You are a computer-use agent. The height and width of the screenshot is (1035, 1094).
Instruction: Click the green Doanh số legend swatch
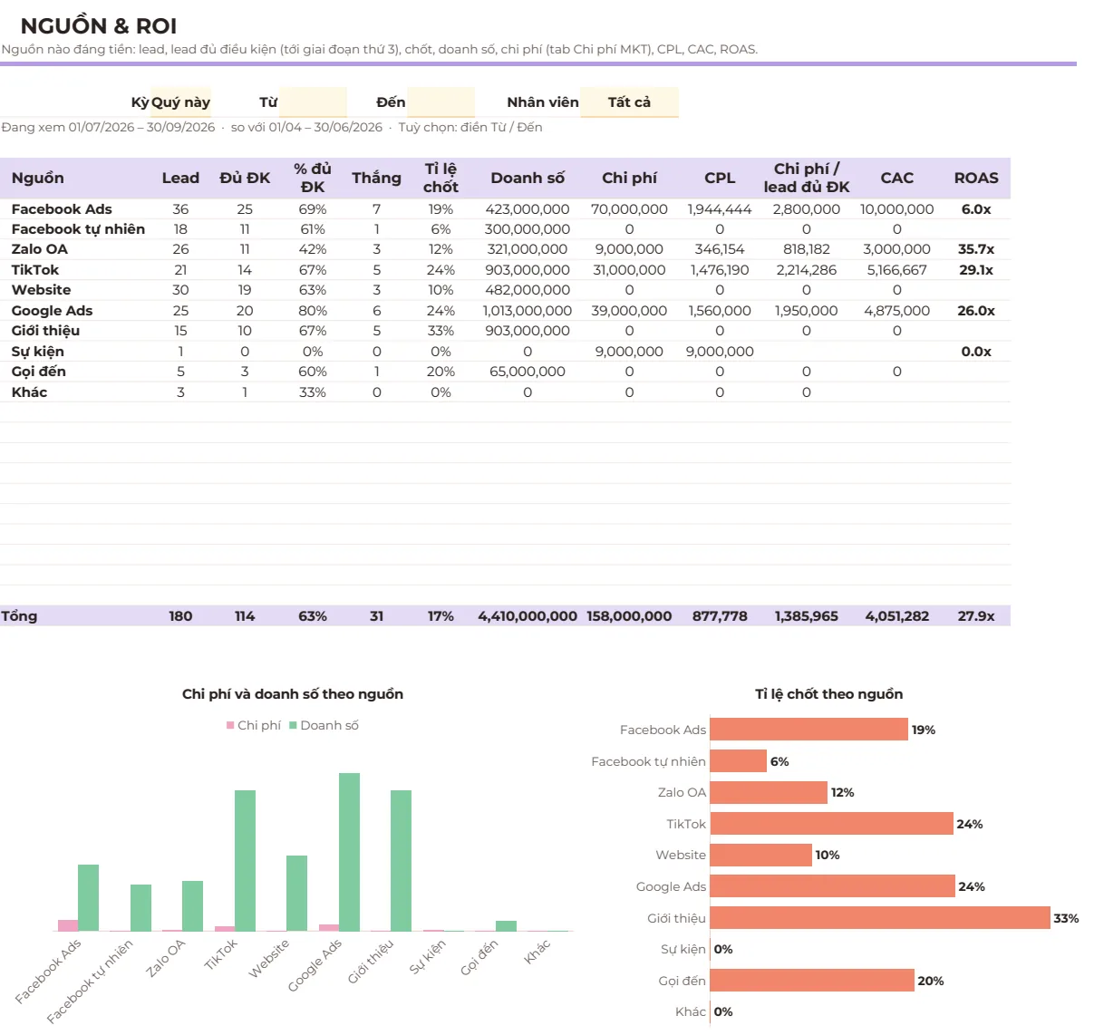(293, 725)
